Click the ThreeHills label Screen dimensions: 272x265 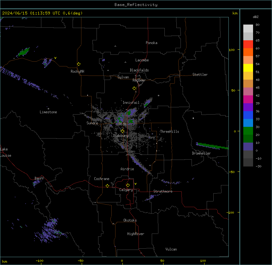(169, 132)
